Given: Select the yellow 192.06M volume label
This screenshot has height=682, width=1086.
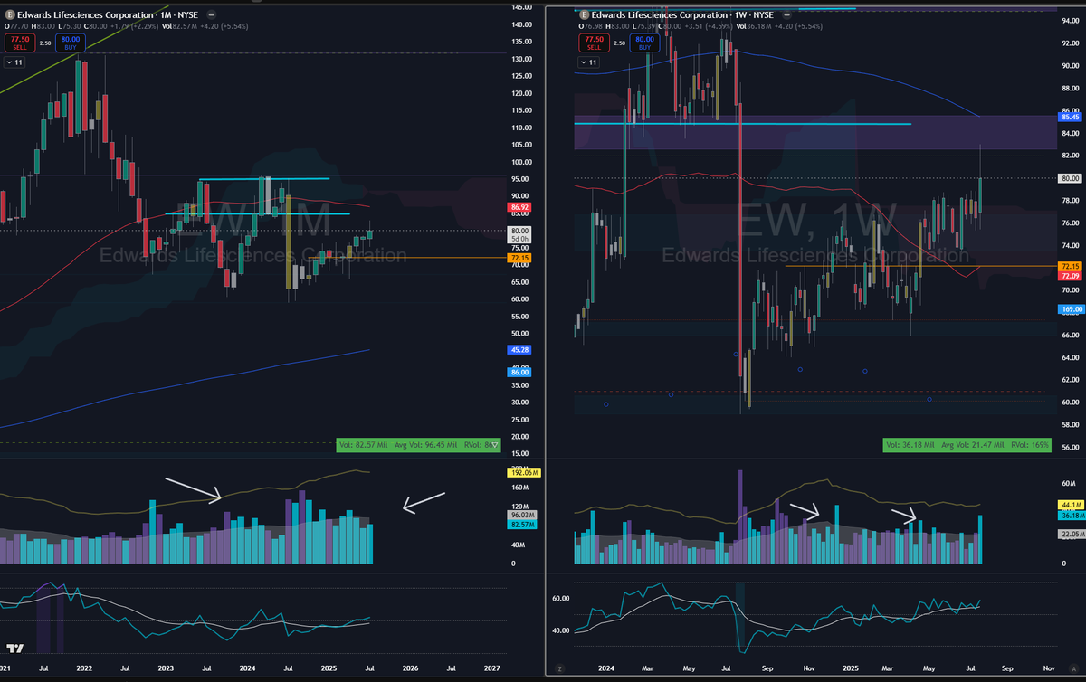Looking at the screenshot, I should tap(523, 472).
